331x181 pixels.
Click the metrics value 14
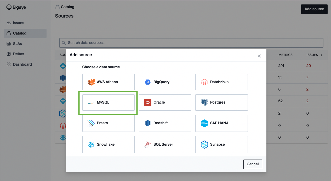point(280,77)
